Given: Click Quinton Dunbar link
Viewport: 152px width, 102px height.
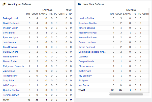Looking at the screenshot, I should tap(11, 90).
